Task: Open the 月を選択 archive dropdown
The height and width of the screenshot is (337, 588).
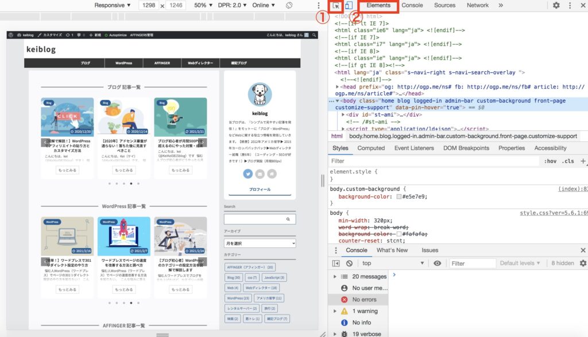Action: pyautogui.click(x=260, y=243)
